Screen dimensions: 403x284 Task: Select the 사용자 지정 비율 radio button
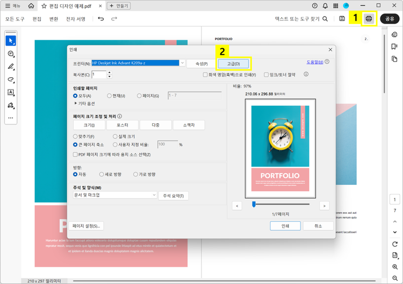115,145
